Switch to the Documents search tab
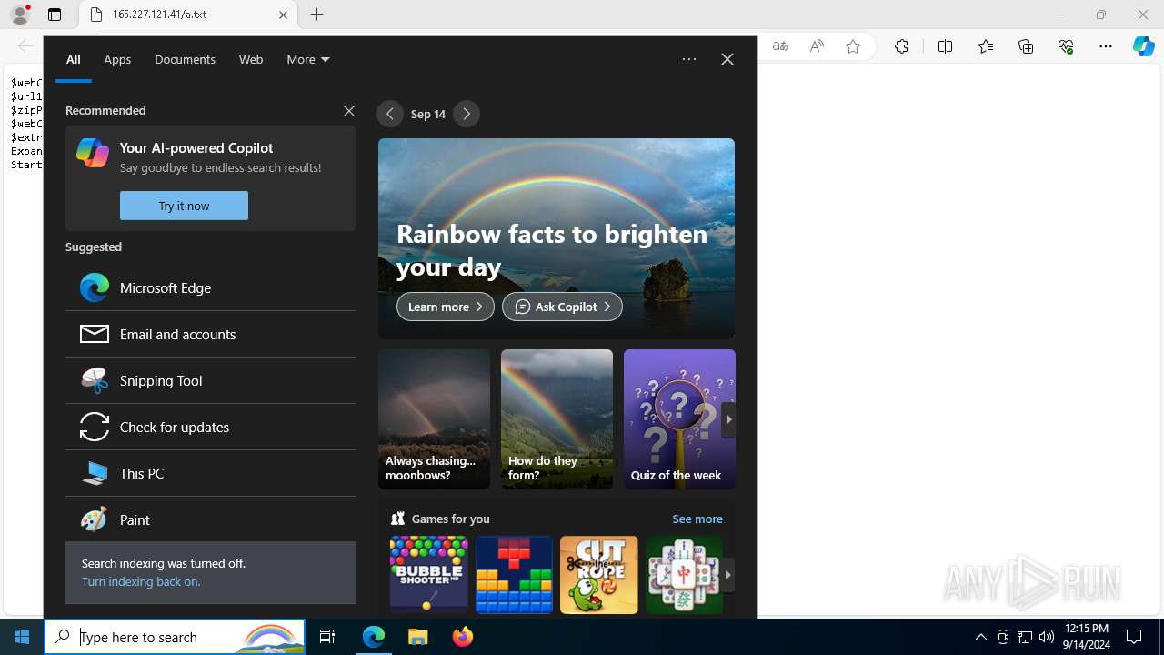 point(185,59)
